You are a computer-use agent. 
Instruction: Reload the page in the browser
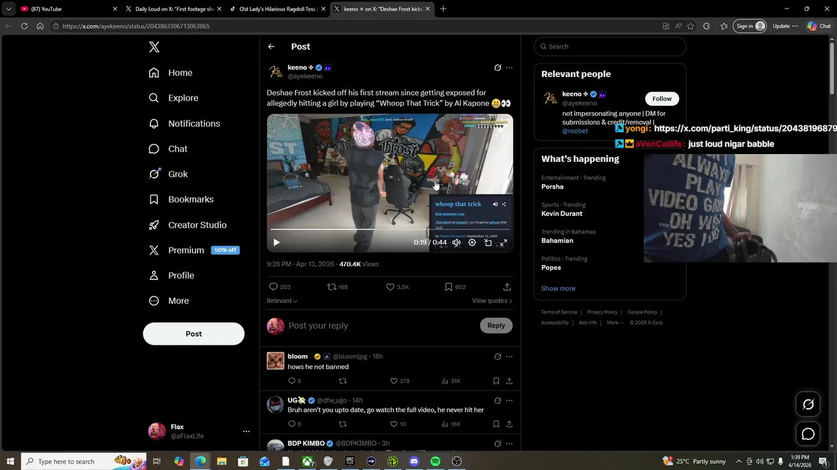coord(24,26)
